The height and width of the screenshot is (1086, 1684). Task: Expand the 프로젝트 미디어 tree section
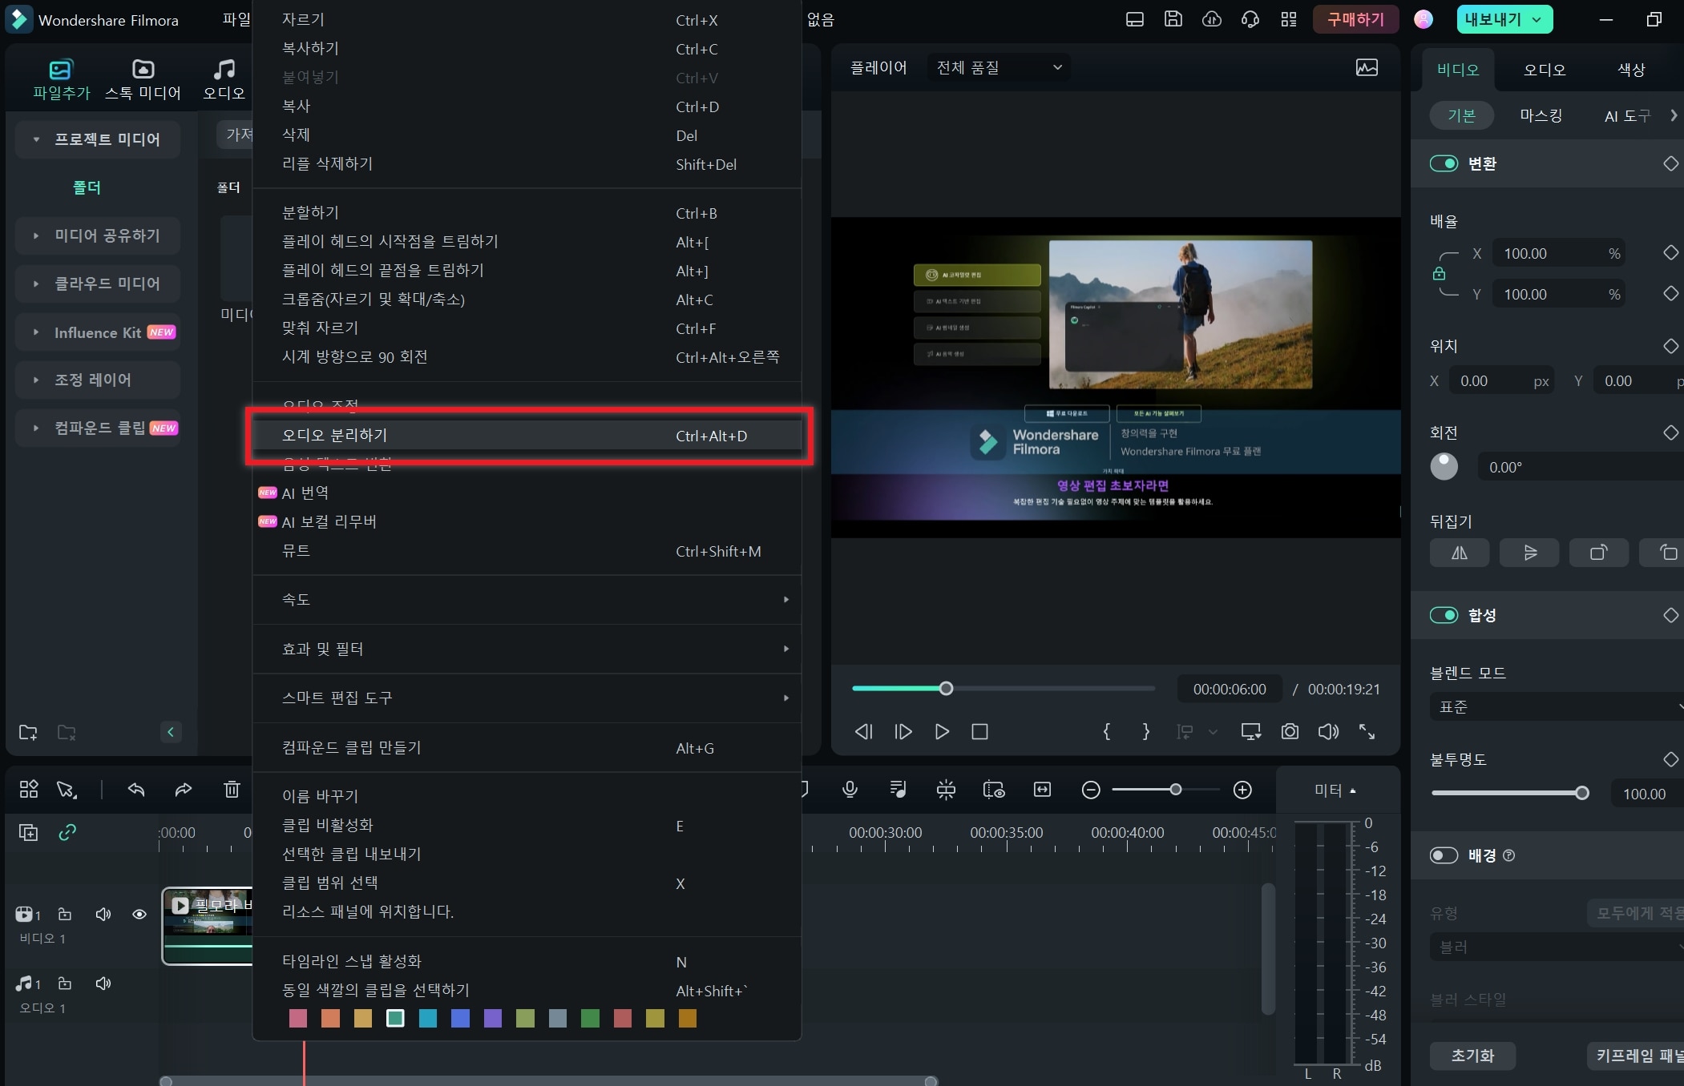[36, 139]
